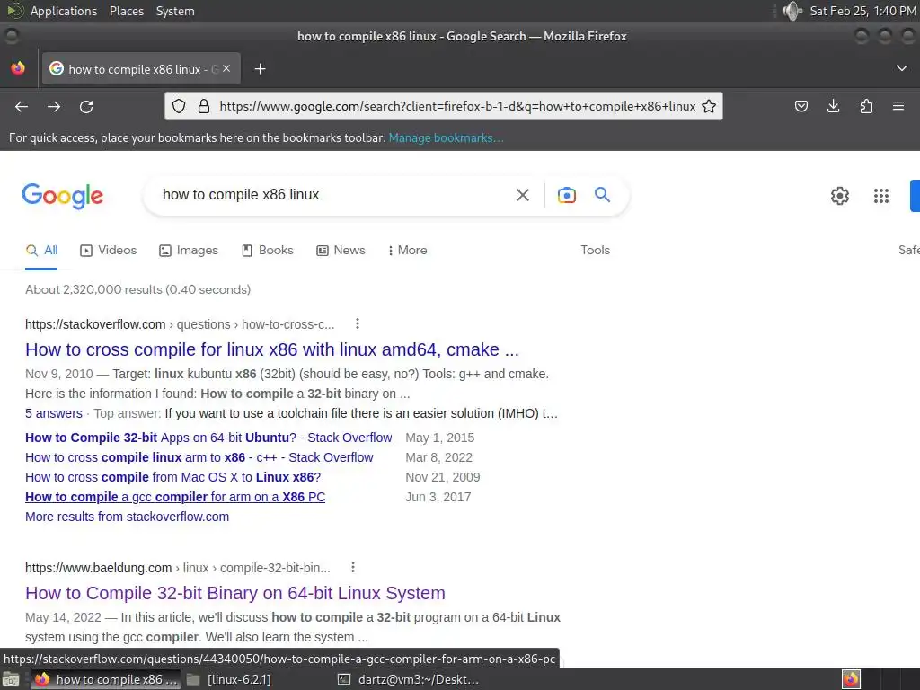Go back to the previous page
Image resolution: width=920 pixels, height=690 pixels.
[x=22, y=107]
